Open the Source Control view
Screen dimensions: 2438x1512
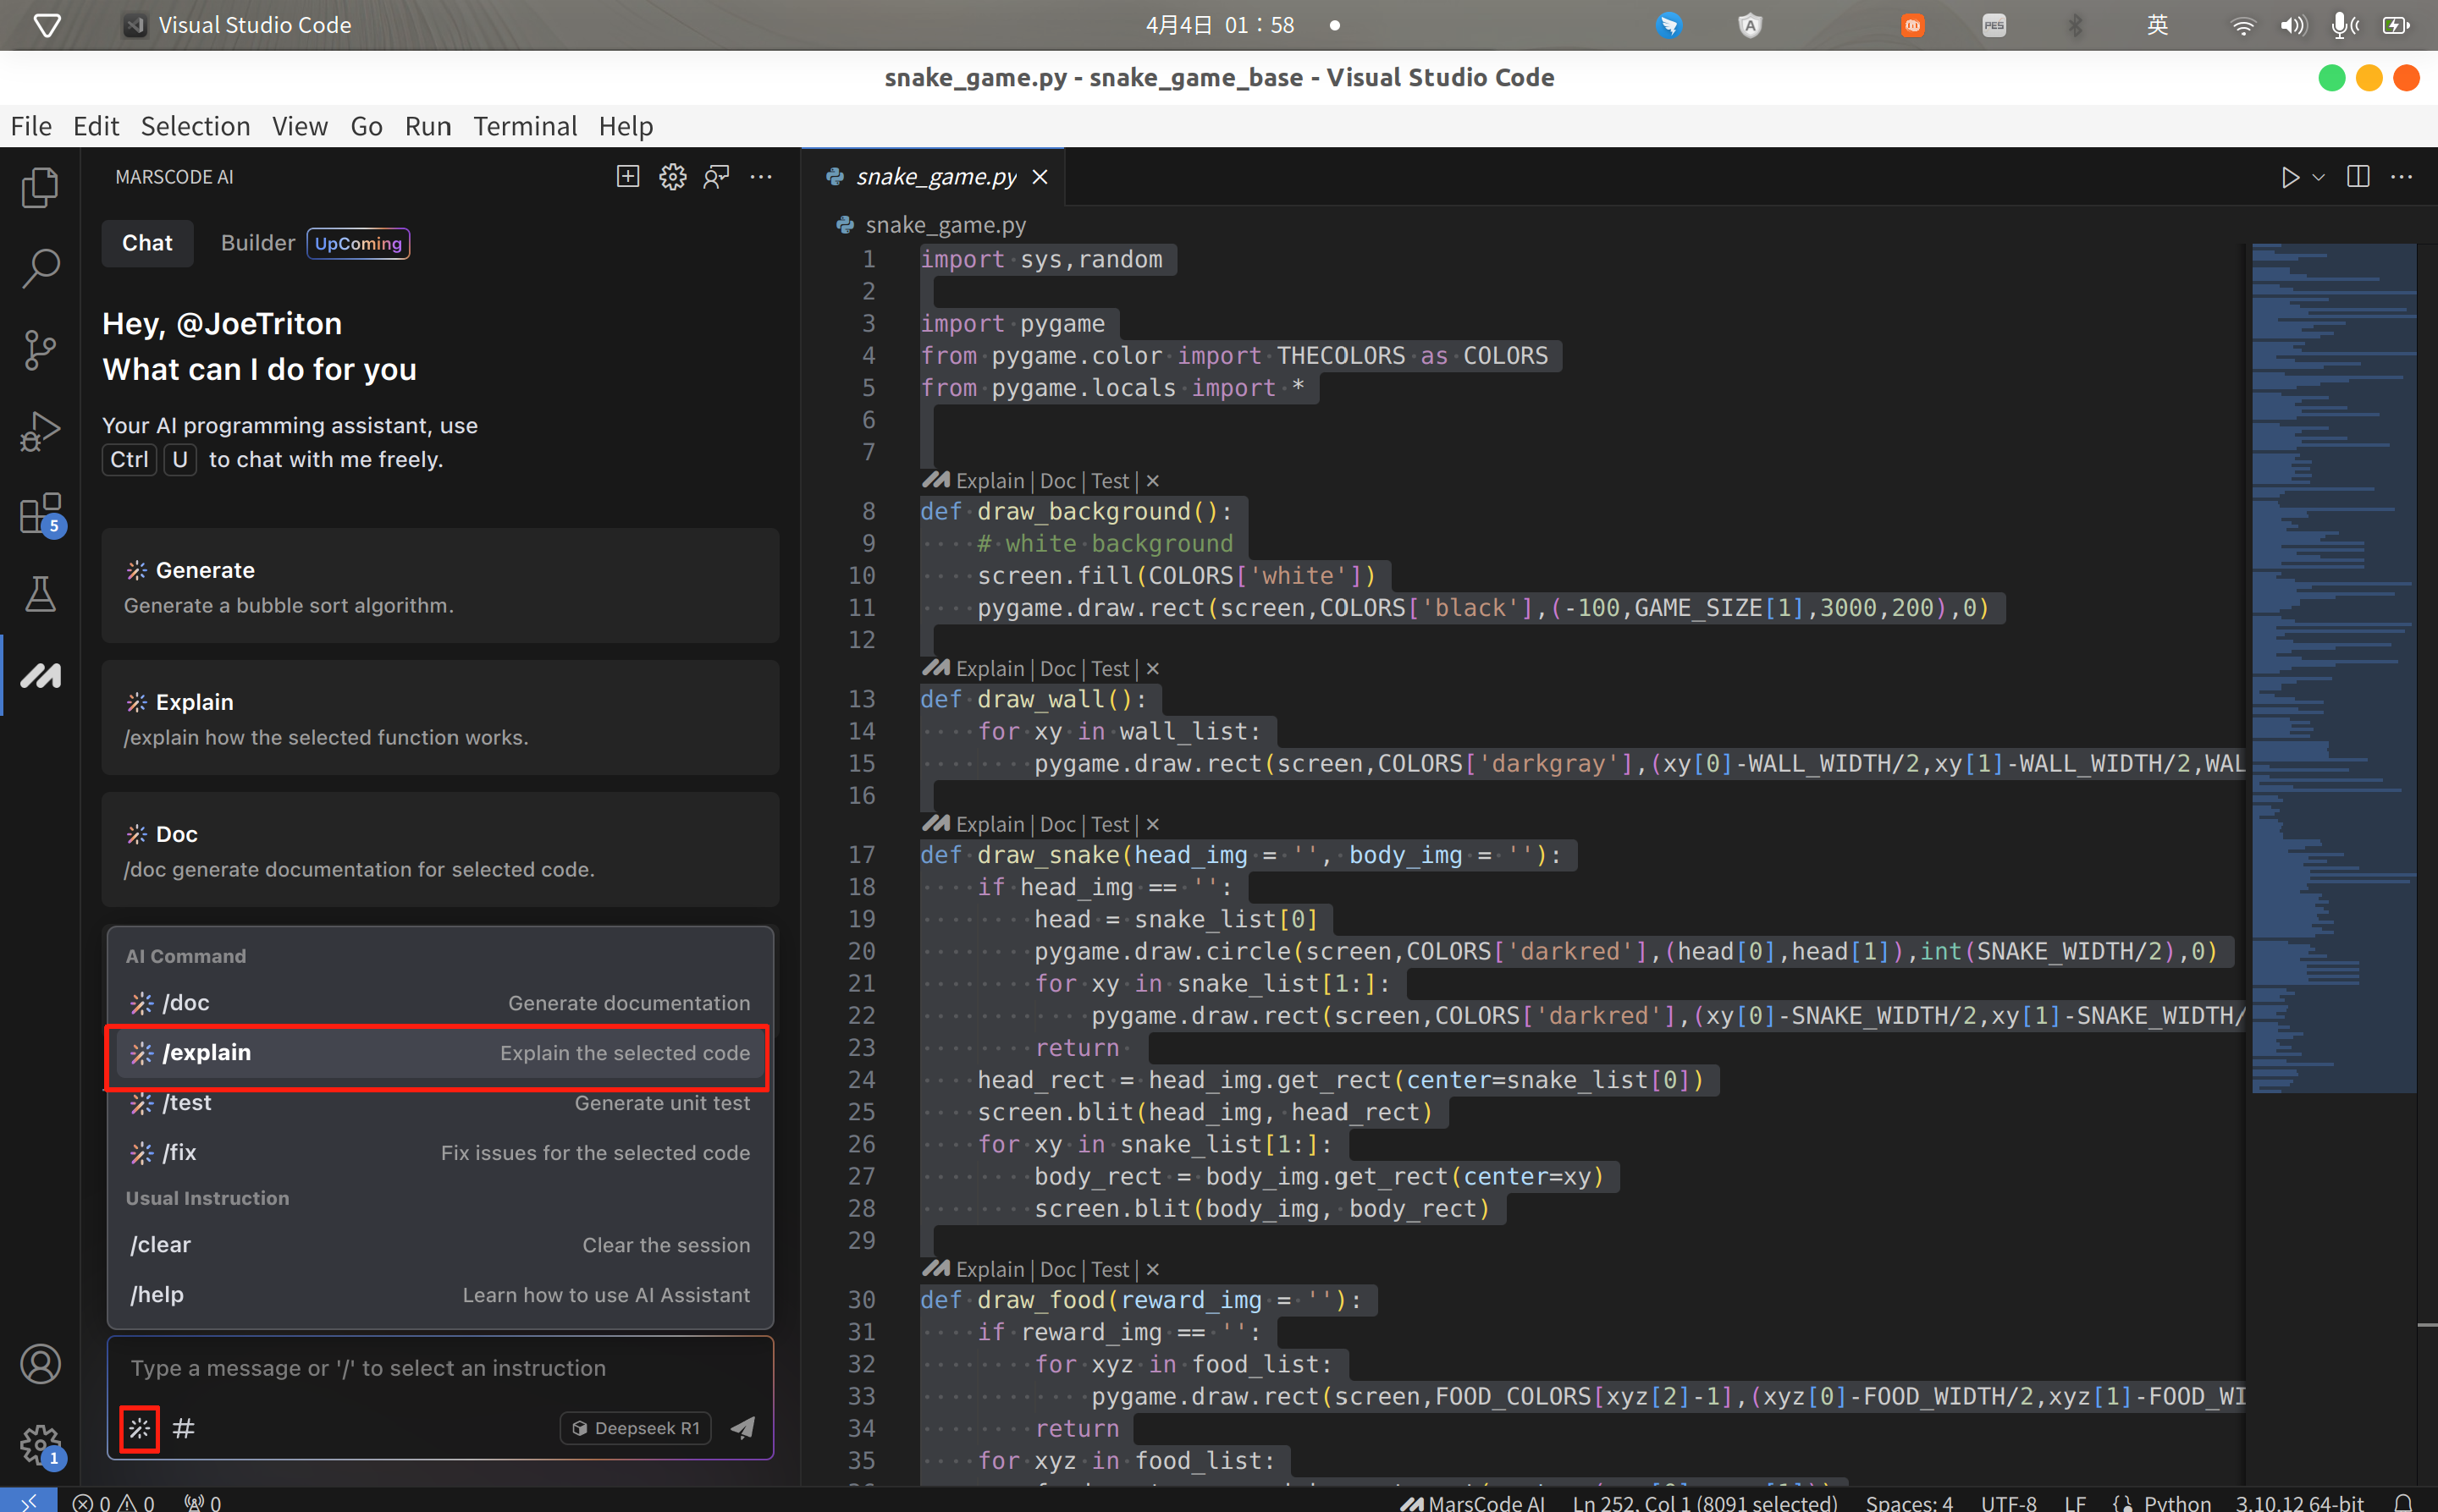(40, 349)
